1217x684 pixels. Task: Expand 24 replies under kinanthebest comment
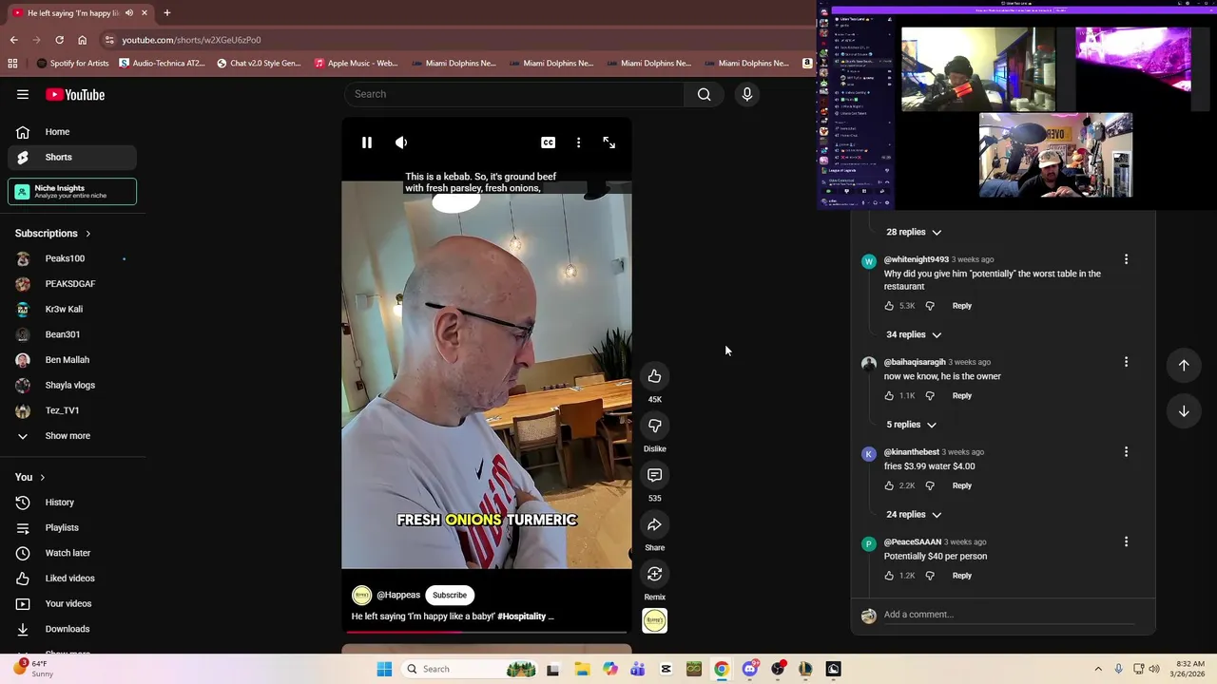point(914,515)
